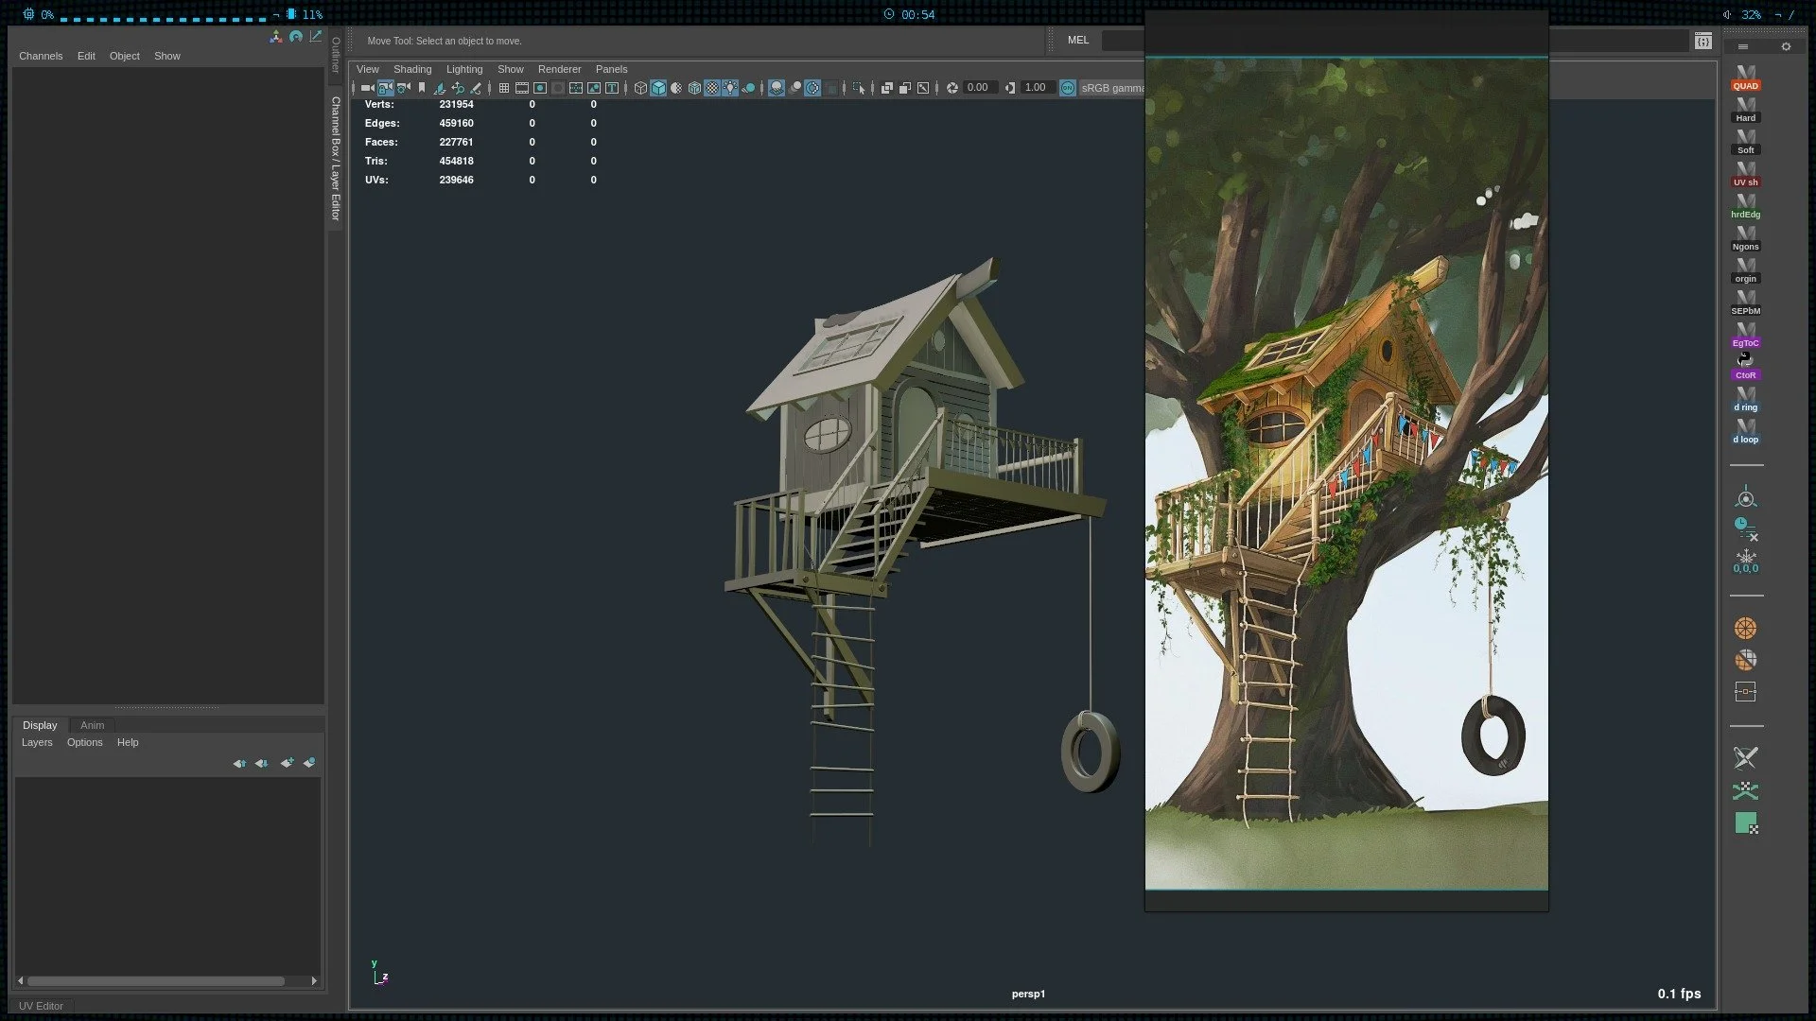Open the shelf hamburger menu
This screenshot has width=1816, height=1021.
tap(1743, 46)
